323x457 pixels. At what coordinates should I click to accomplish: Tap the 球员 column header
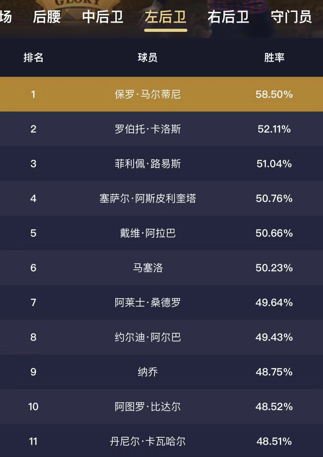click(x=147, y=58)
